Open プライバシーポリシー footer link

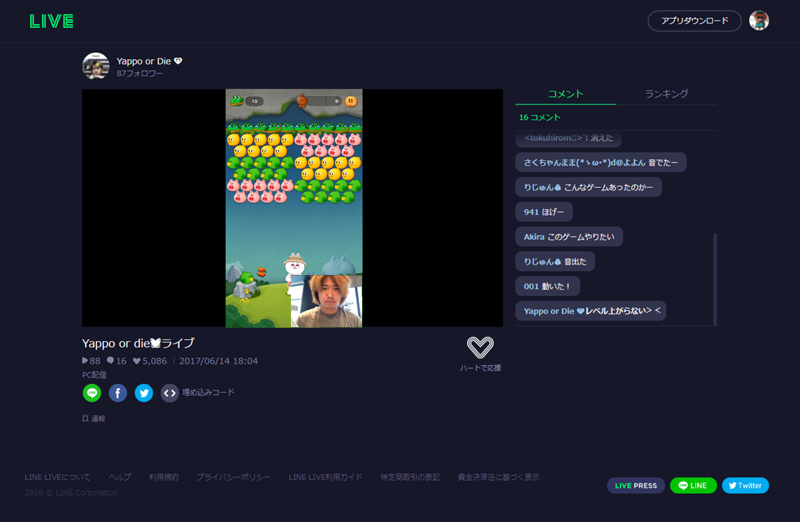tap(233, 477)
